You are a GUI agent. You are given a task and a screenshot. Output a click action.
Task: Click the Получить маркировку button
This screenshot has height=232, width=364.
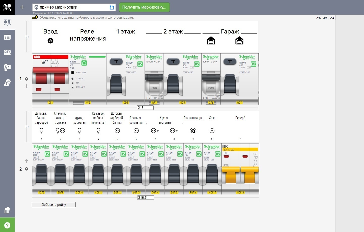click(144, 7)
